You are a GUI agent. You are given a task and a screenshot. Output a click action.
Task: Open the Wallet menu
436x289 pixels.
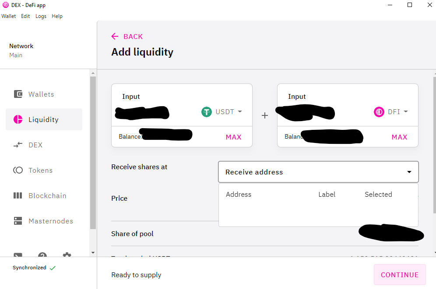point(9,16)
